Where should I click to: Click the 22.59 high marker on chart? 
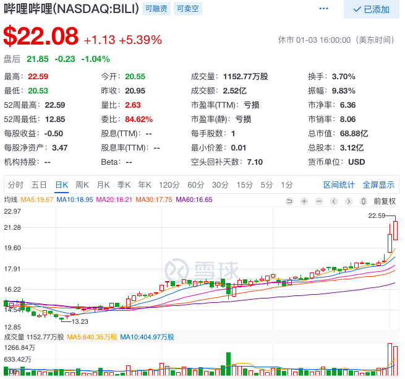pos(377,216)
